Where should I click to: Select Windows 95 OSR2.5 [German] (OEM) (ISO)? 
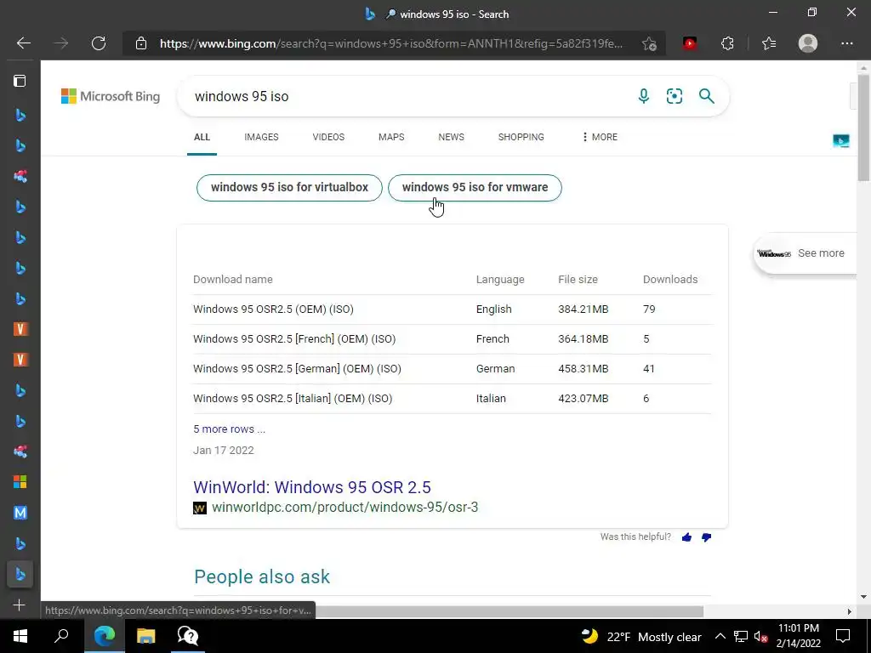pos(297,369)
